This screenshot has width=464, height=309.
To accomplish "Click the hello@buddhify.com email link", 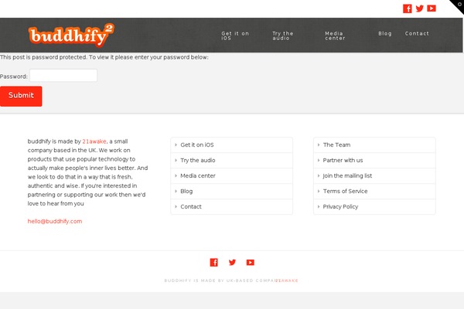I will click(x=55, y=221).
